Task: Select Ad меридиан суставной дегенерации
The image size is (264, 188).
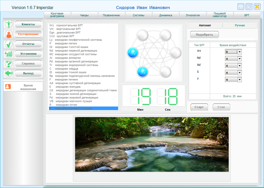Action: pos(84,83)
